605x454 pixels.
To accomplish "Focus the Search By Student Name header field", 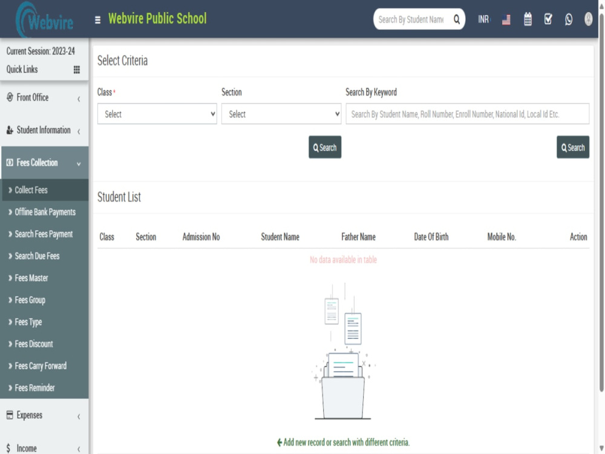I will pos(411,19).
